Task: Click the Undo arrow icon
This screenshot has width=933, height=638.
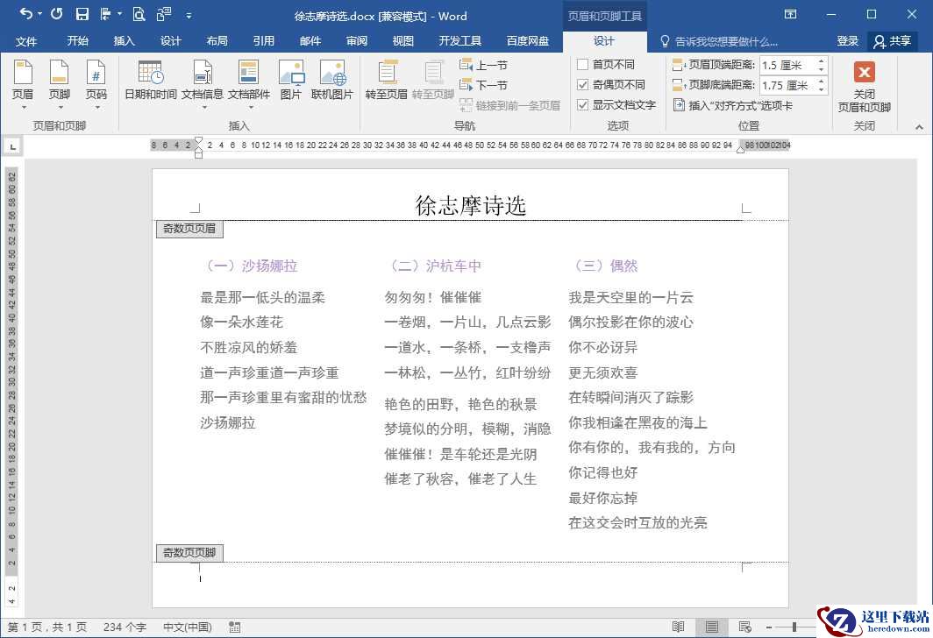Action: coord(26,14)
